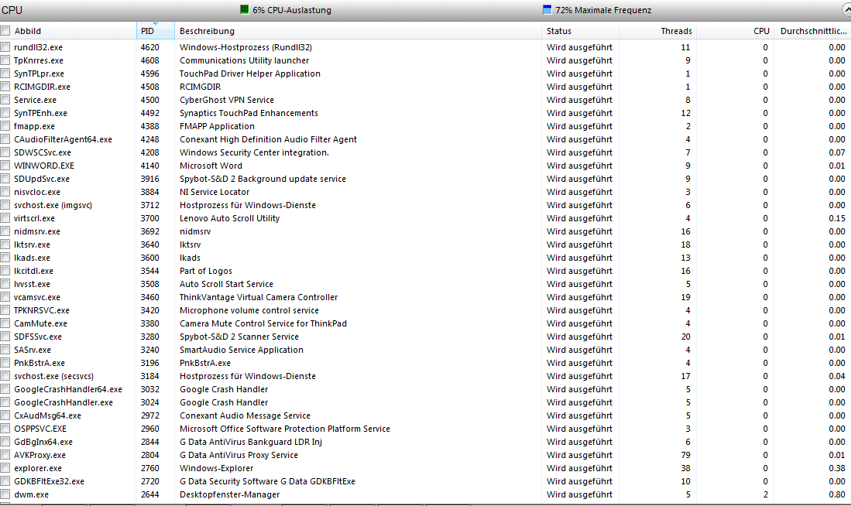Click the 6% CPU-Auslastung label

point(292,10)
